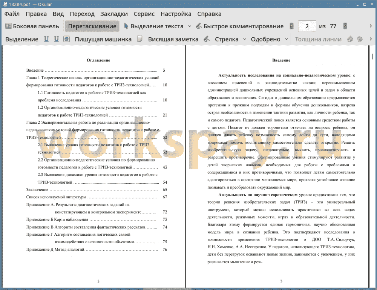
Task: Click the last annotation settings icon
Action: pos(360,39)
